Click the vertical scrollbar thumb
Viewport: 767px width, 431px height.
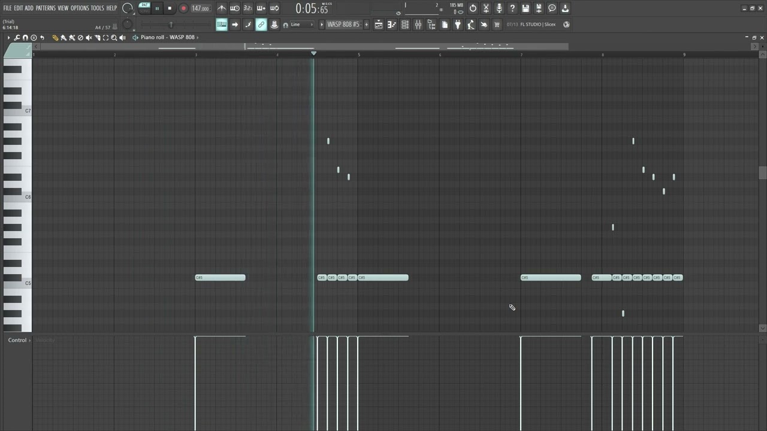coord(762,172)
